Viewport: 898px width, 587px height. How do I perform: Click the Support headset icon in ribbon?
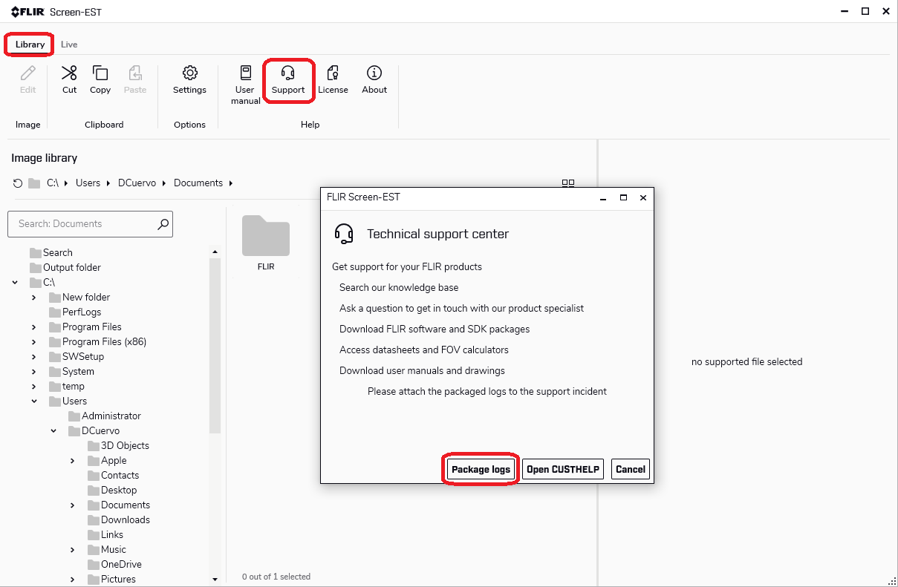(x=288, y=73)
